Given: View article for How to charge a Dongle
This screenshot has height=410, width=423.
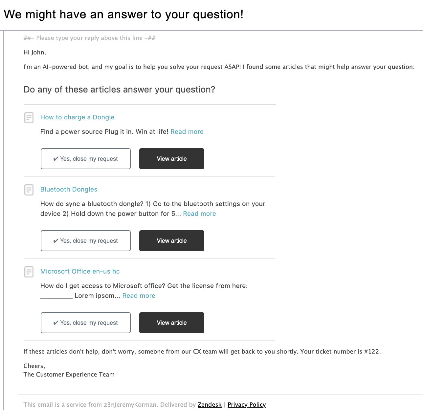Looking at the screenshot, I should [x=172, y=159].
